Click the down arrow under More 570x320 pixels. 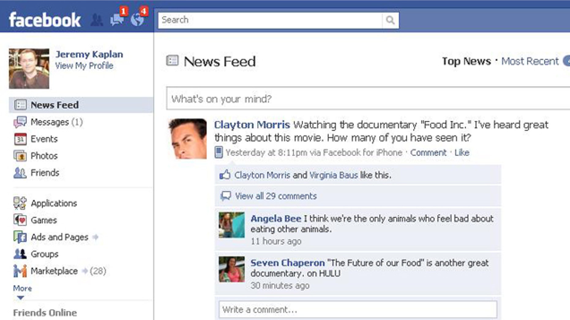click(20, 298)
